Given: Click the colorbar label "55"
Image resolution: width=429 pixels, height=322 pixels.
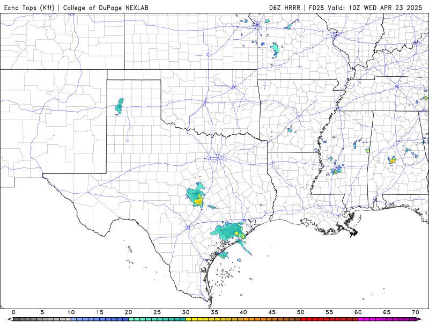Looking at the screenshot, I should click(x=329, y=312).
